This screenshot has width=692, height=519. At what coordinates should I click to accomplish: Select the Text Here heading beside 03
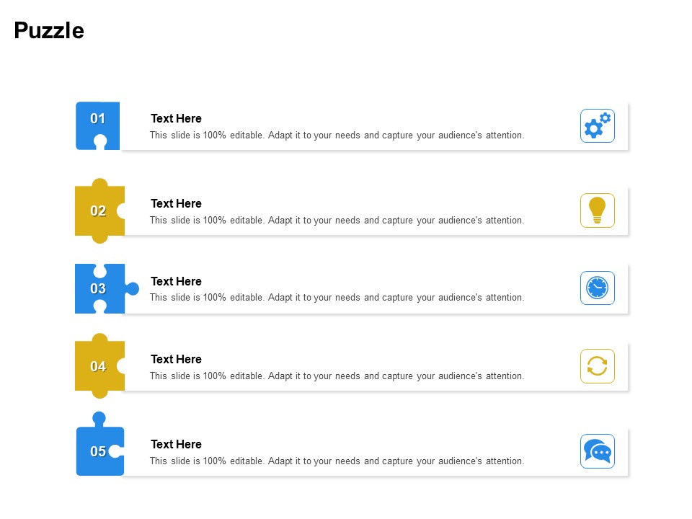176,281
